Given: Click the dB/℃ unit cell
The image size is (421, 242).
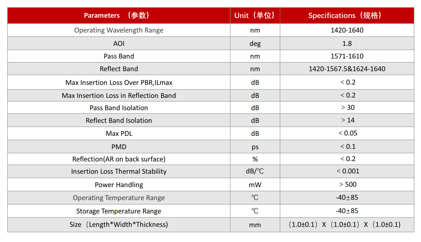Looking at the screenshot, I should [255, 171].
